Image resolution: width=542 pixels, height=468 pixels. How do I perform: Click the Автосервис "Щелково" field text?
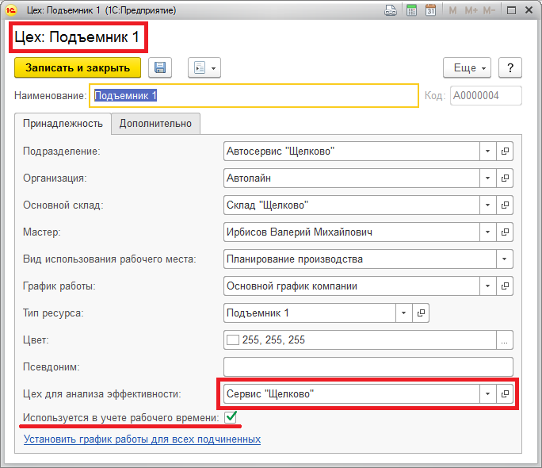pyautogui.click(x=281, y=152)
